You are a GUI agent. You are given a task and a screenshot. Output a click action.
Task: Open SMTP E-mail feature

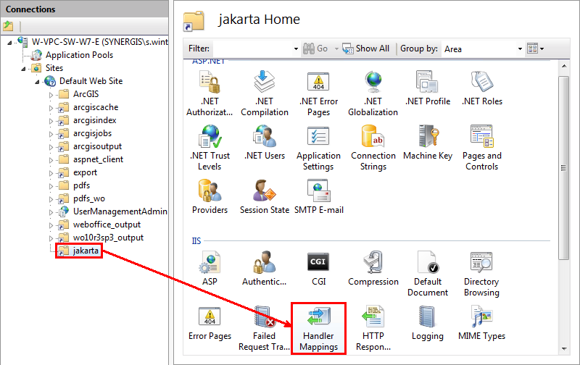(318, 197)
